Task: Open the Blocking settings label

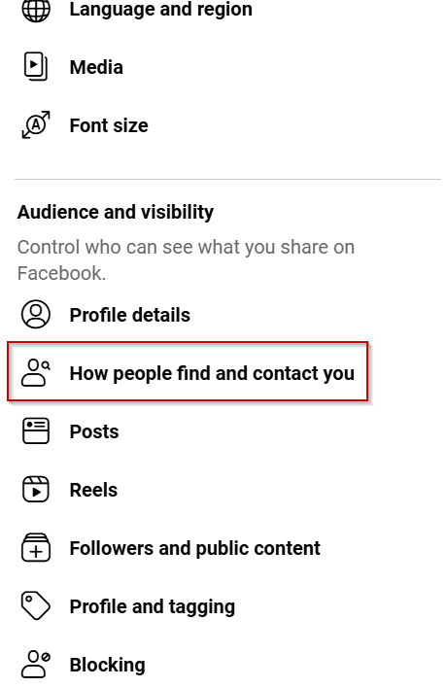Action: pos(108,666)
